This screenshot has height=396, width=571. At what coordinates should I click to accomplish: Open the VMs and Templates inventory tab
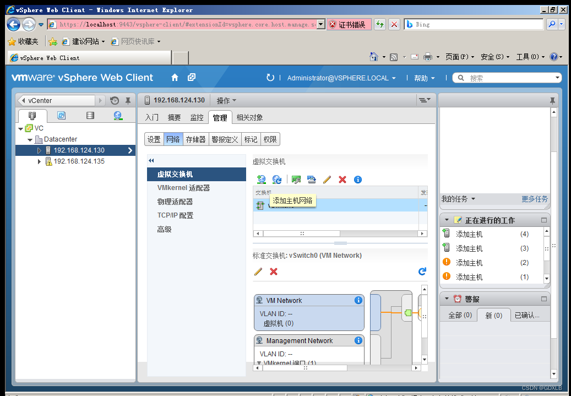pos(61,116)
